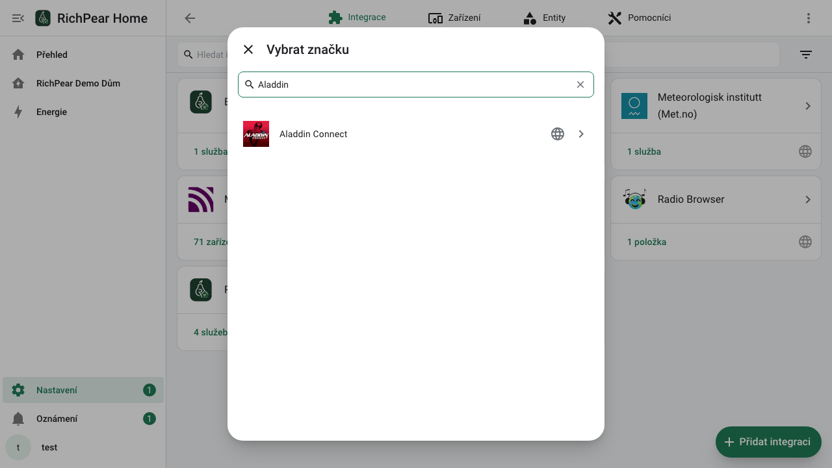
Task: Collapse the sidebar menu
Action: pos(18,18)
